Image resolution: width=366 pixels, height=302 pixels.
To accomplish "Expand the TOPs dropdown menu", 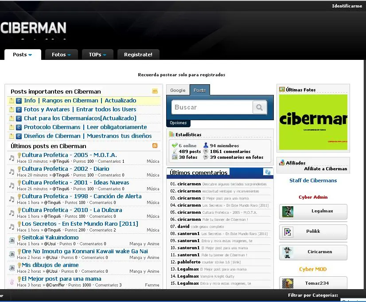I will [97, 55].
